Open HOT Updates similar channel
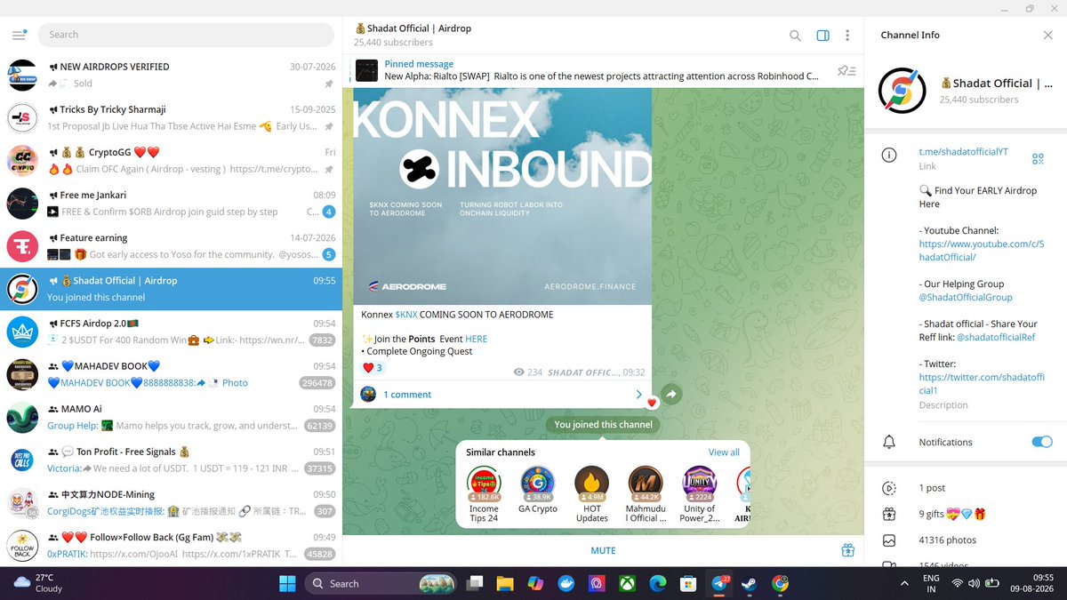Screen dimensions: 1067x600 591,495
